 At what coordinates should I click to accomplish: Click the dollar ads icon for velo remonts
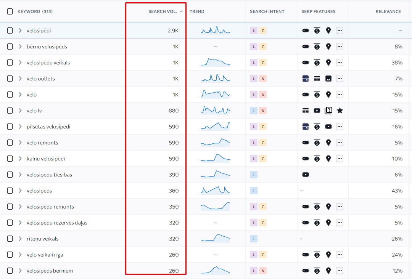click(x=317, y=143)
